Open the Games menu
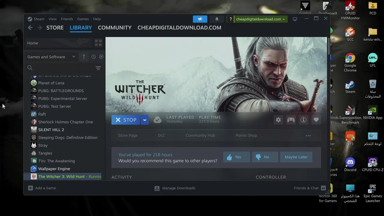This screenshot has height=216, width=384. (83, 19)
